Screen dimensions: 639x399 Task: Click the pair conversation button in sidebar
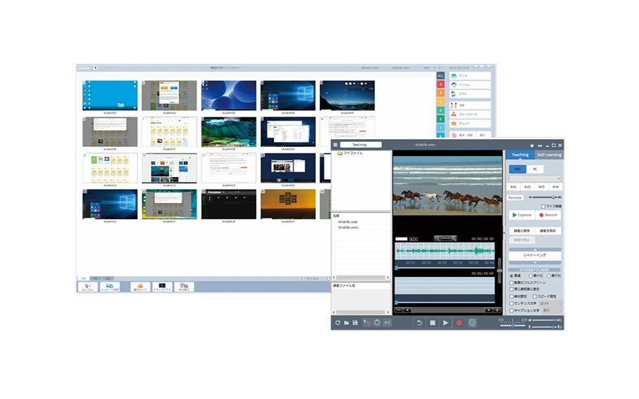click(470, 105)
